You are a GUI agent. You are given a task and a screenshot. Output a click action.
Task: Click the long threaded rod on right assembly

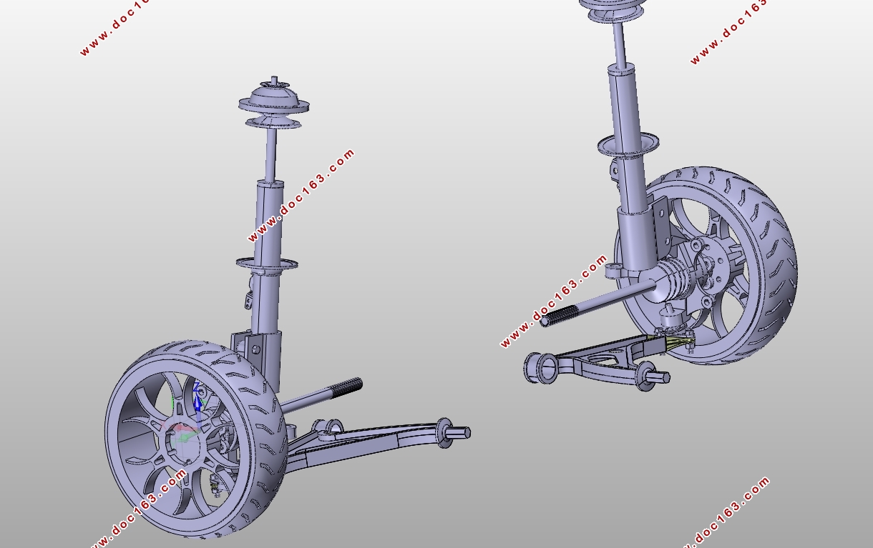click(598, 303)
